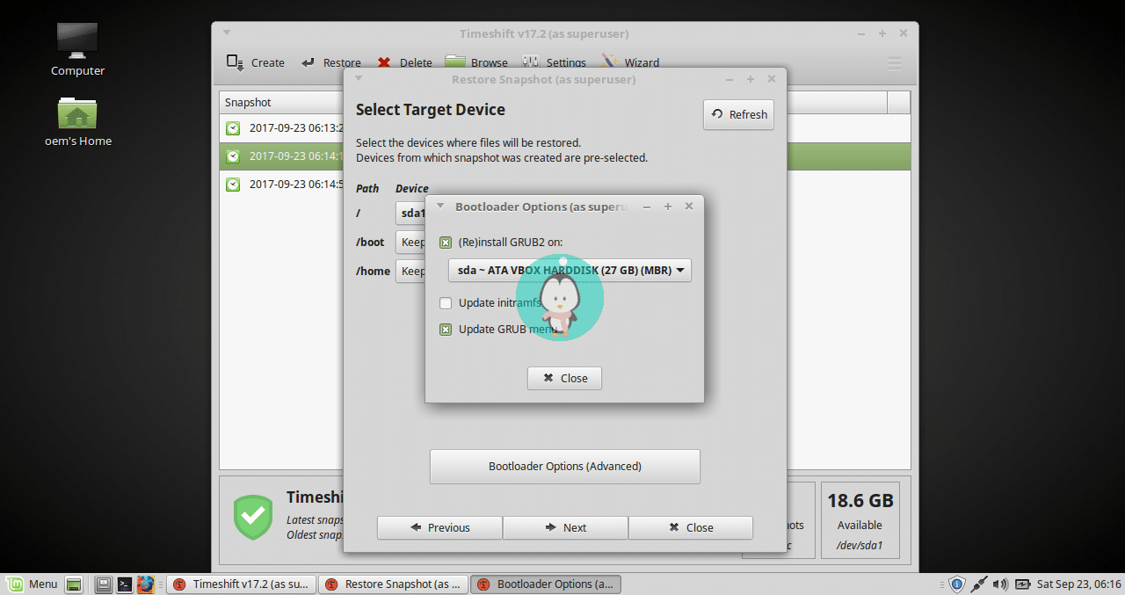Click the volume control in system tray

[1001, 584]
